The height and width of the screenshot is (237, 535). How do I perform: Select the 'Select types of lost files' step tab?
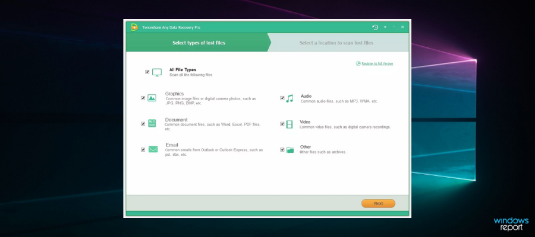point(199,43)
